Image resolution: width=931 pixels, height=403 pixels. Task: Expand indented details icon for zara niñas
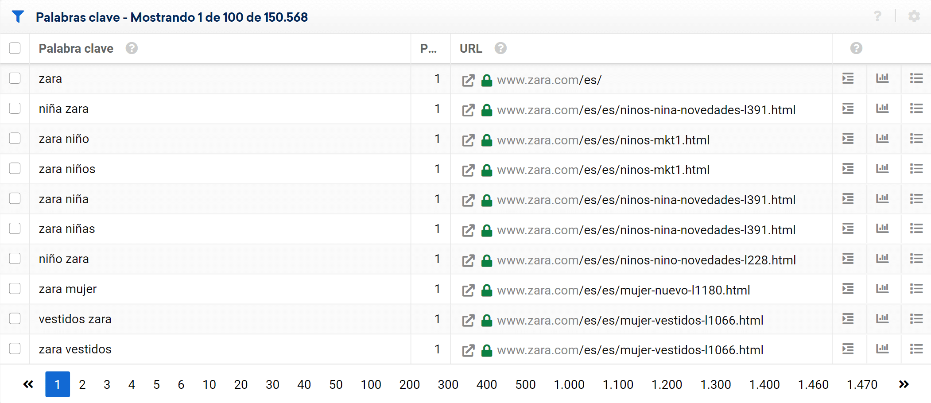point(848,229)
